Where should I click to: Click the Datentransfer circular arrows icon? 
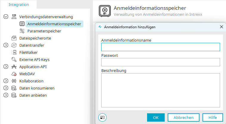coord(14,45)
